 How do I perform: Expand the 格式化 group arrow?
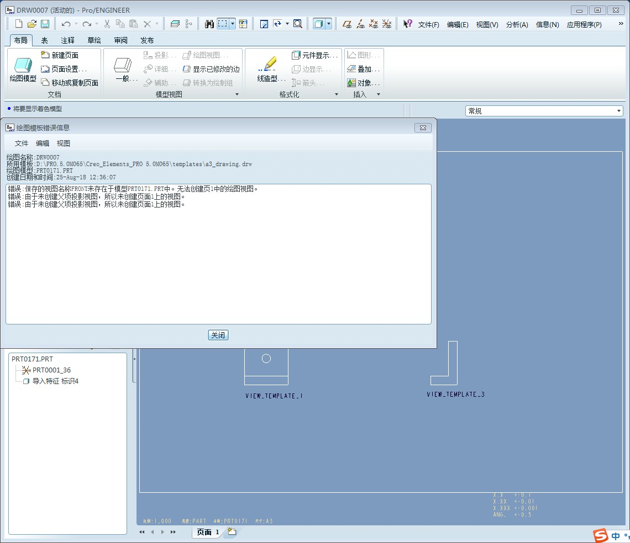(337, 95)
